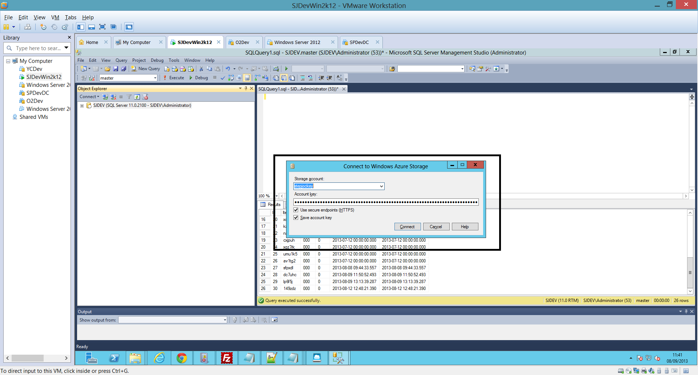Click the results grid vertical scrollbar thumb
This screenshot has height=375, width=698.
coord(690,273)
